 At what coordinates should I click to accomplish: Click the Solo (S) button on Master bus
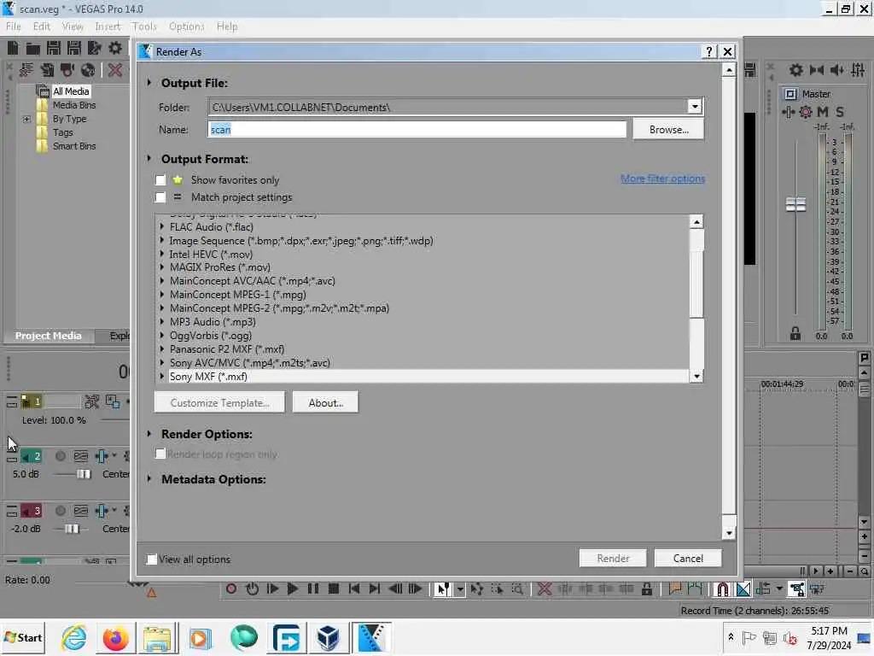pos(840,112)
